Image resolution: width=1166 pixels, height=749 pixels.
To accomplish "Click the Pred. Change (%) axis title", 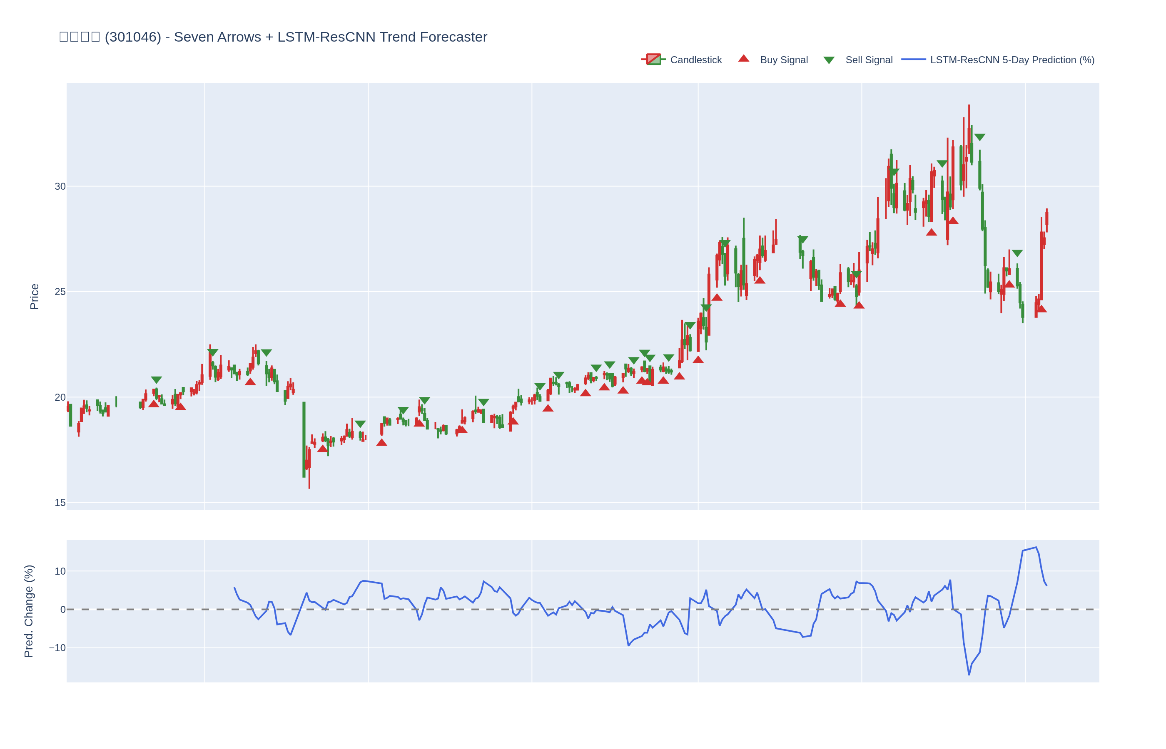I will click(29, 611).
